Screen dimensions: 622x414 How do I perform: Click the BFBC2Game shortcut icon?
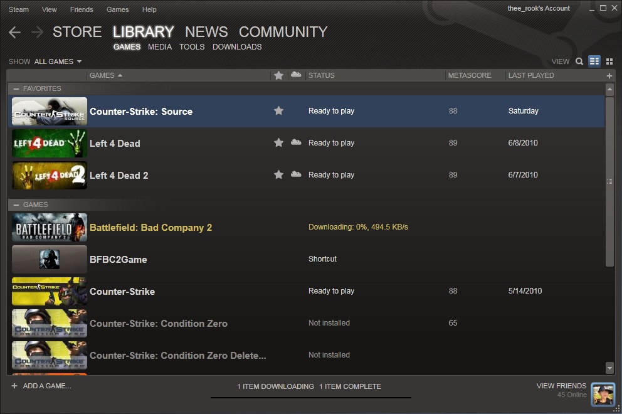[x=50, y=259]
